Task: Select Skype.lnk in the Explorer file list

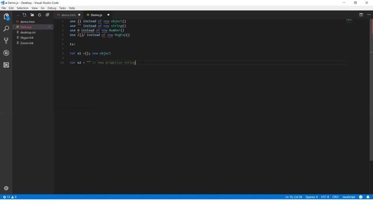Action: point(33,38)
